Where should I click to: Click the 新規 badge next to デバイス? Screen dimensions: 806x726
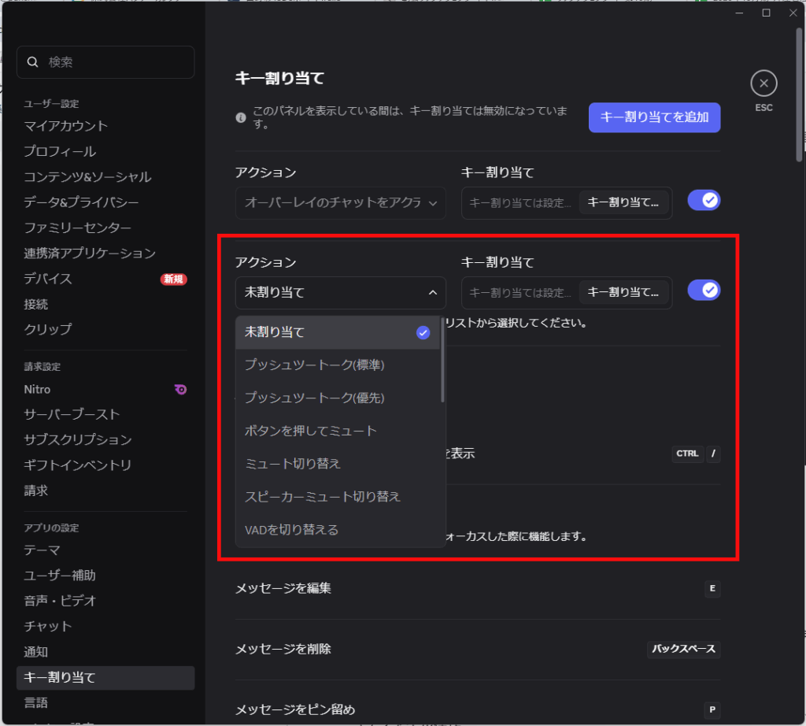[173, 279]
